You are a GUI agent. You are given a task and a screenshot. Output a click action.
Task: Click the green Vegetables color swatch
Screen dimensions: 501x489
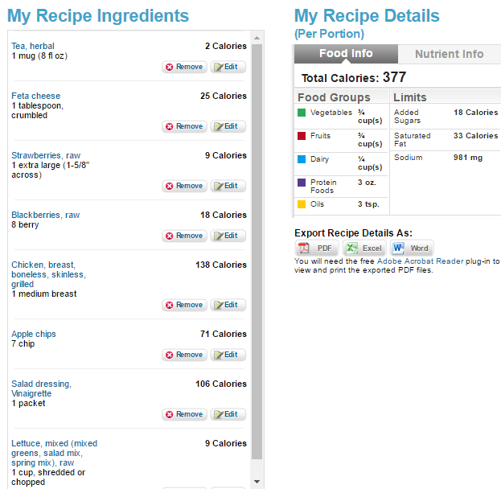(x=302, y=113)
